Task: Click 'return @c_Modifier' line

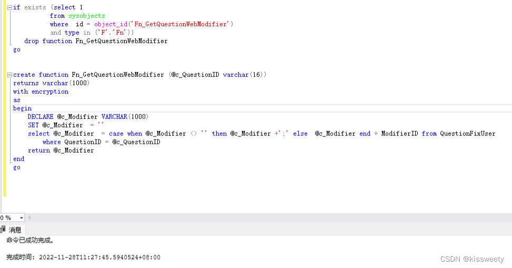Action: click(61, 151)
